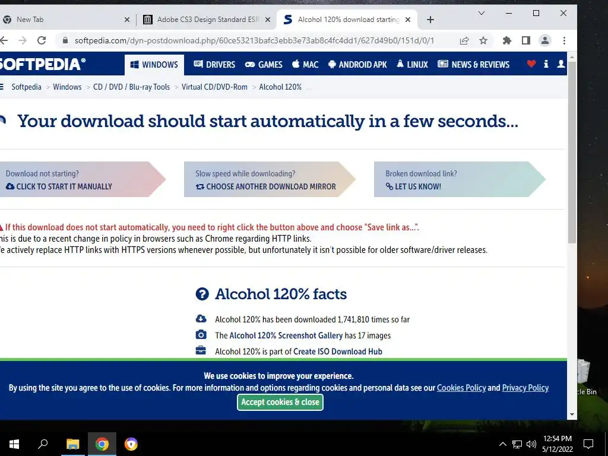This screenshot has width=608, height=456.
Task: Open the MAC section
Action: pyautogui.click(x=305, y=64)
